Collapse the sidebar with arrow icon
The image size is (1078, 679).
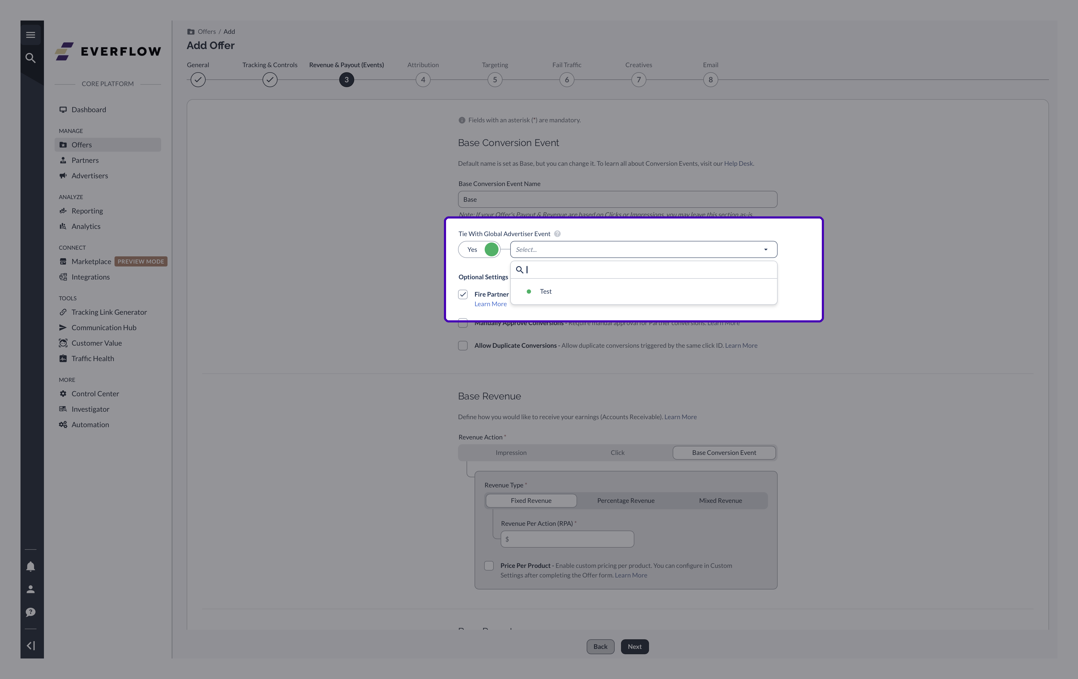30,645
